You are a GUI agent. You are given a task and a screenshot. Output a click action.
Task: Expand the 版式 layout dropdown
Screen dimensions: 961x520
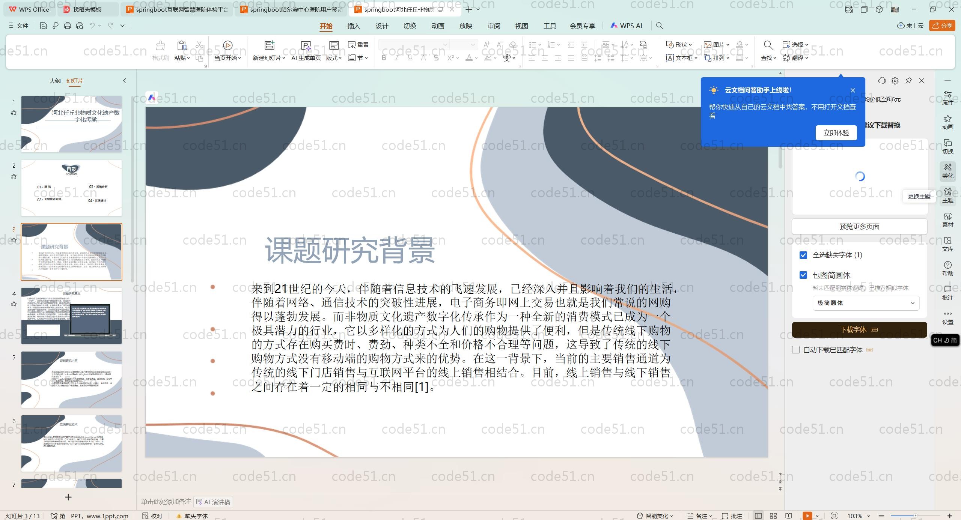click(x=333, y=58)
